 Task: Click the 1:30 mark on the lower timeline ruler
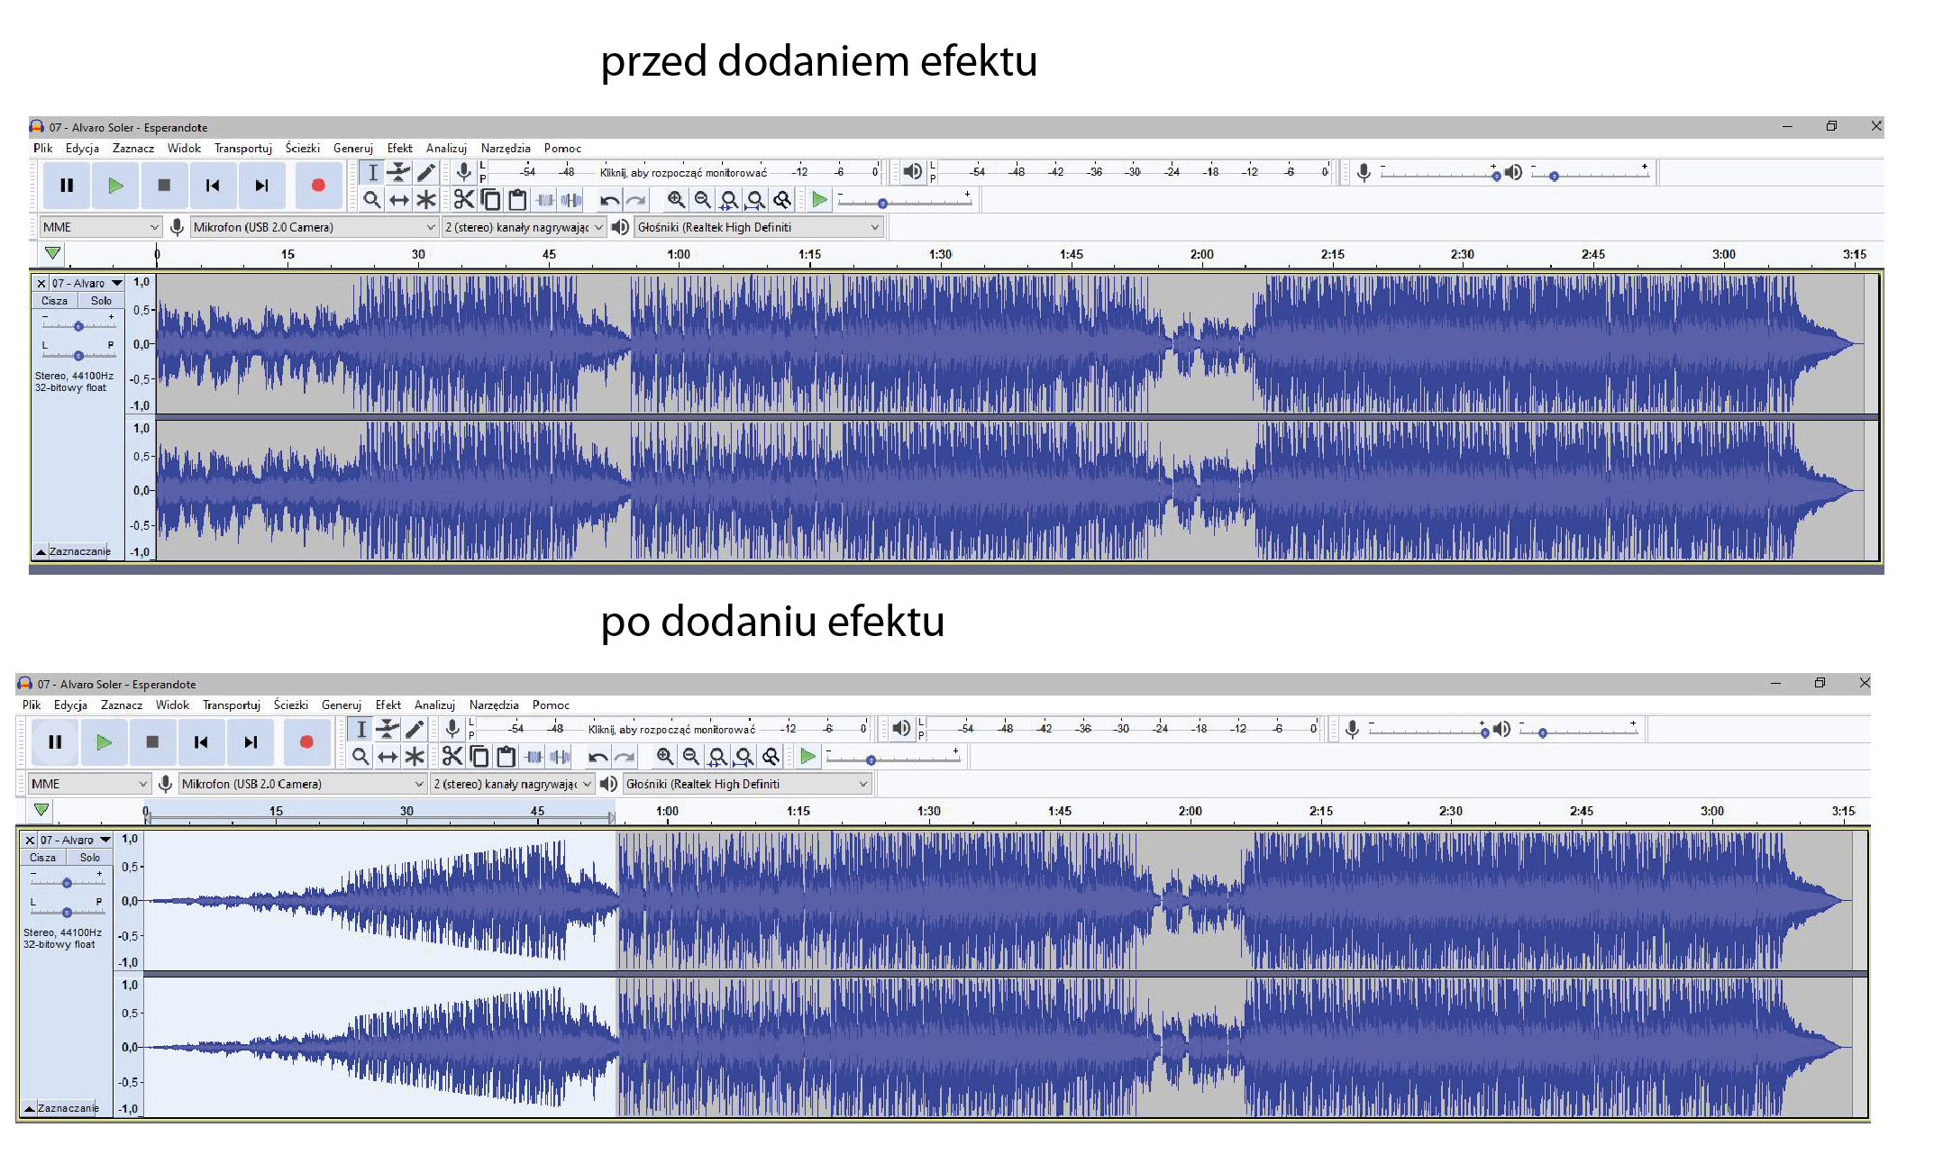928,812
